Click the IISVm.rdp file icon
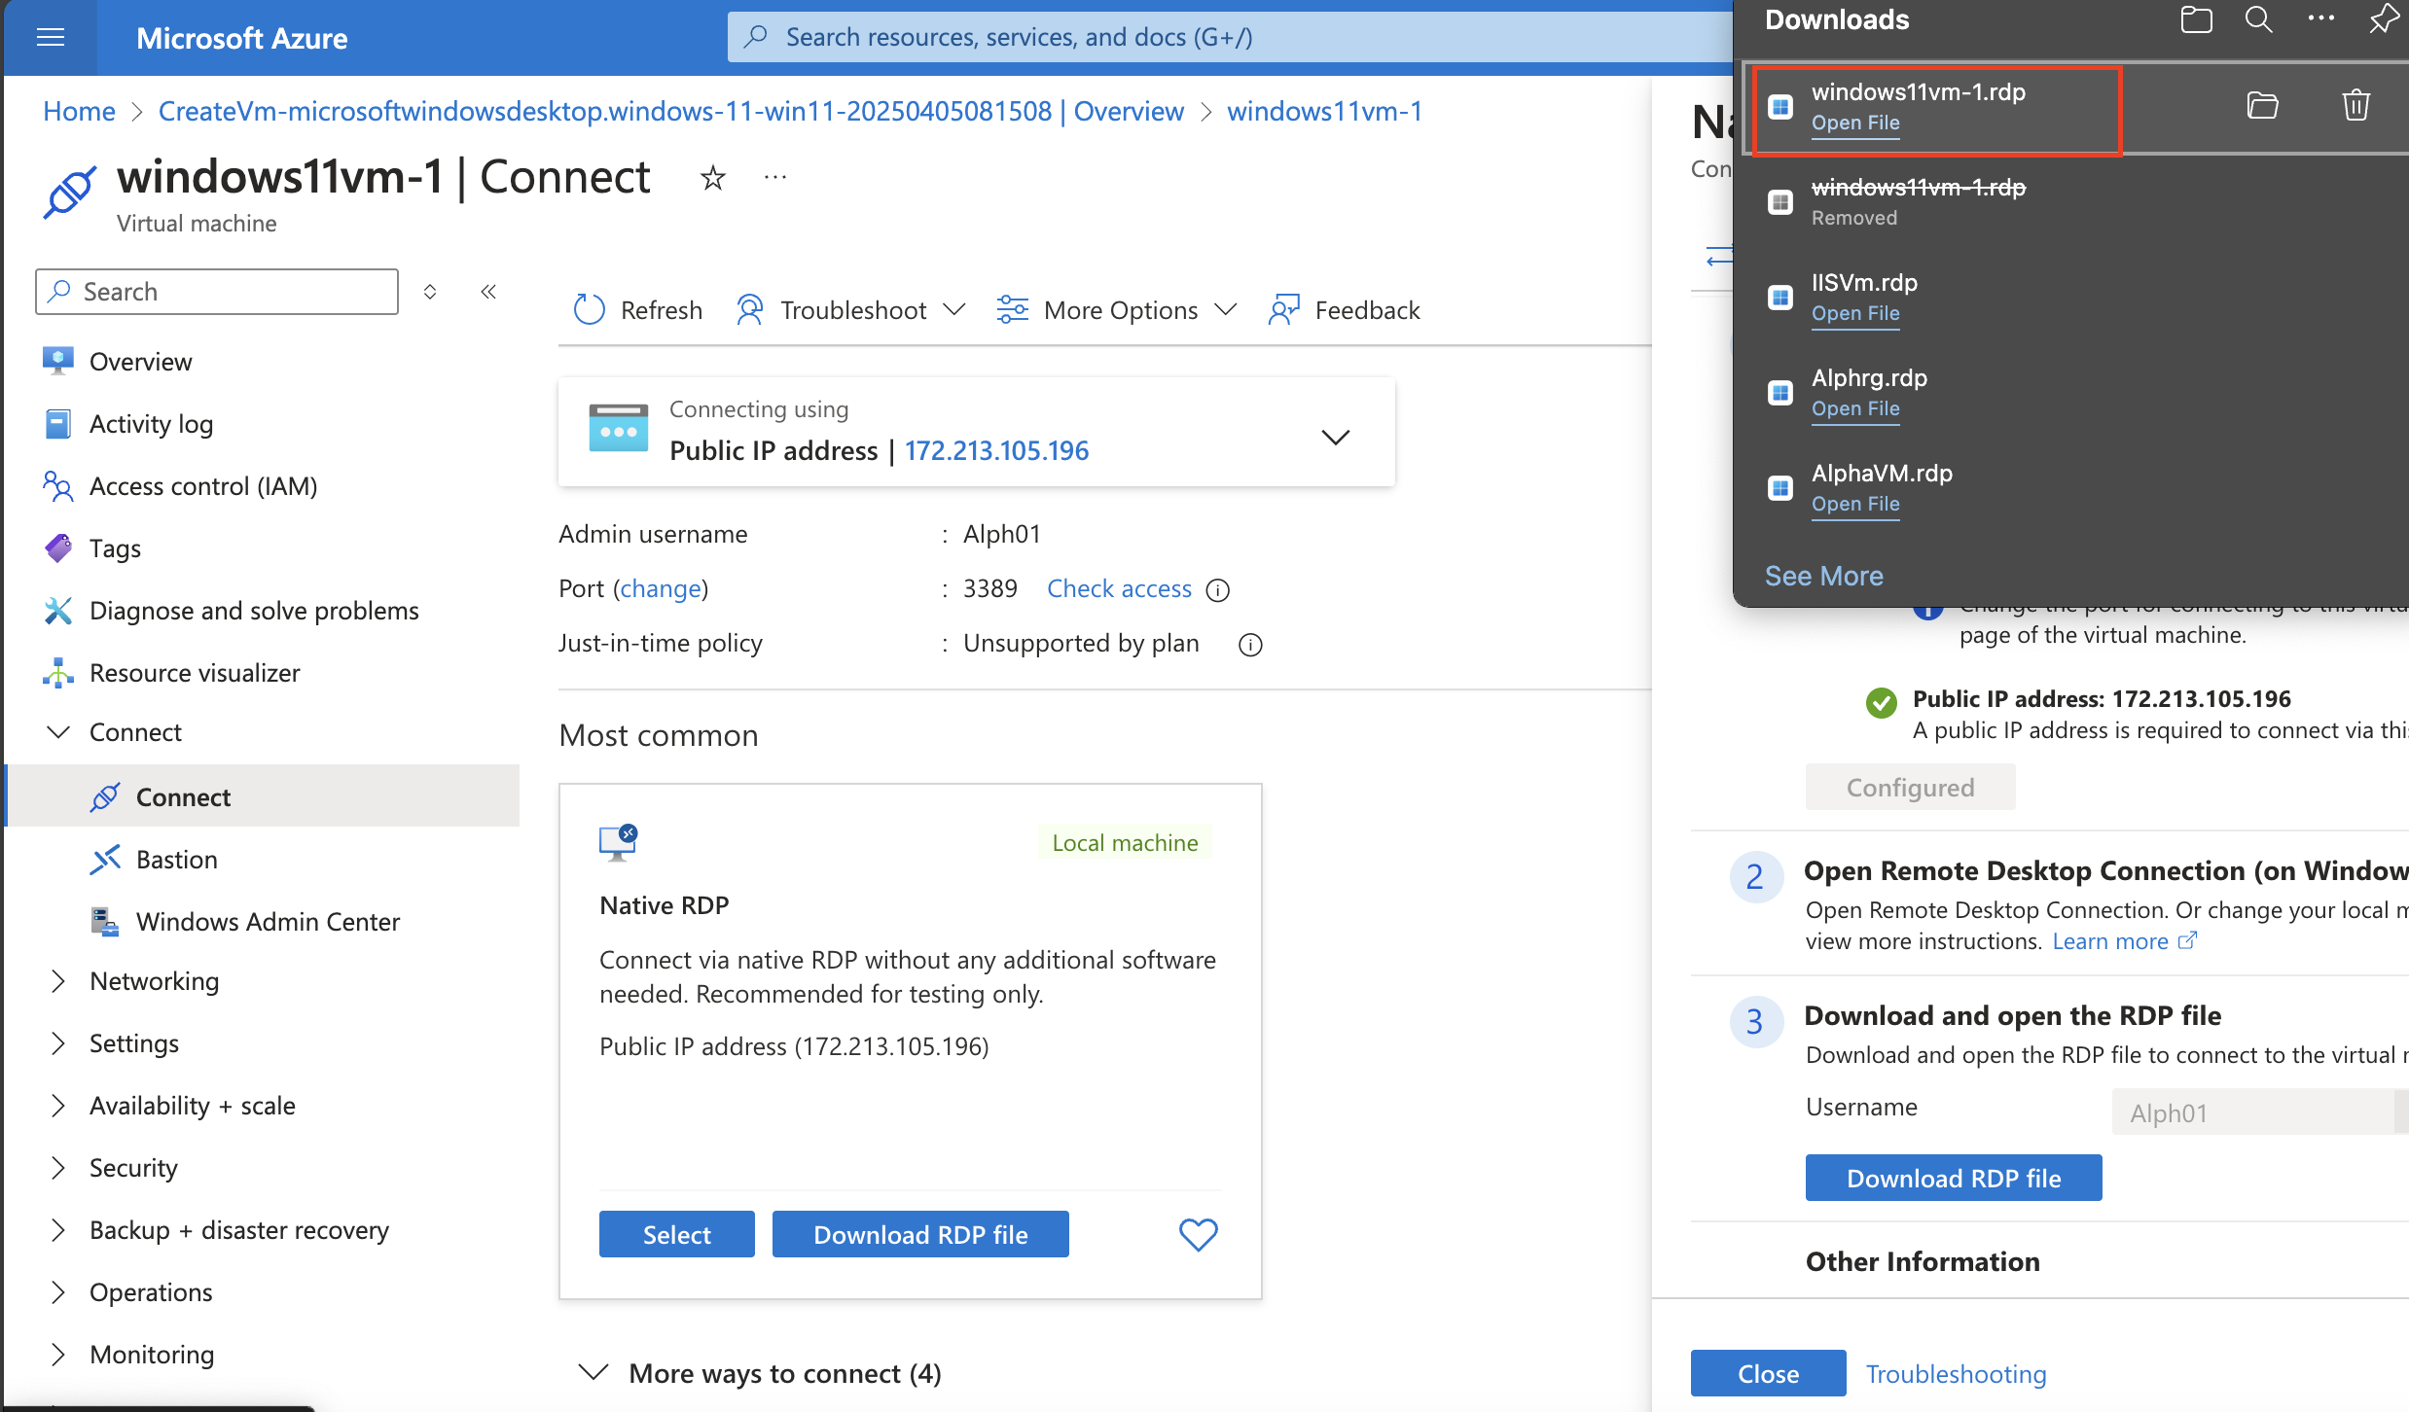 (1780, 297)
